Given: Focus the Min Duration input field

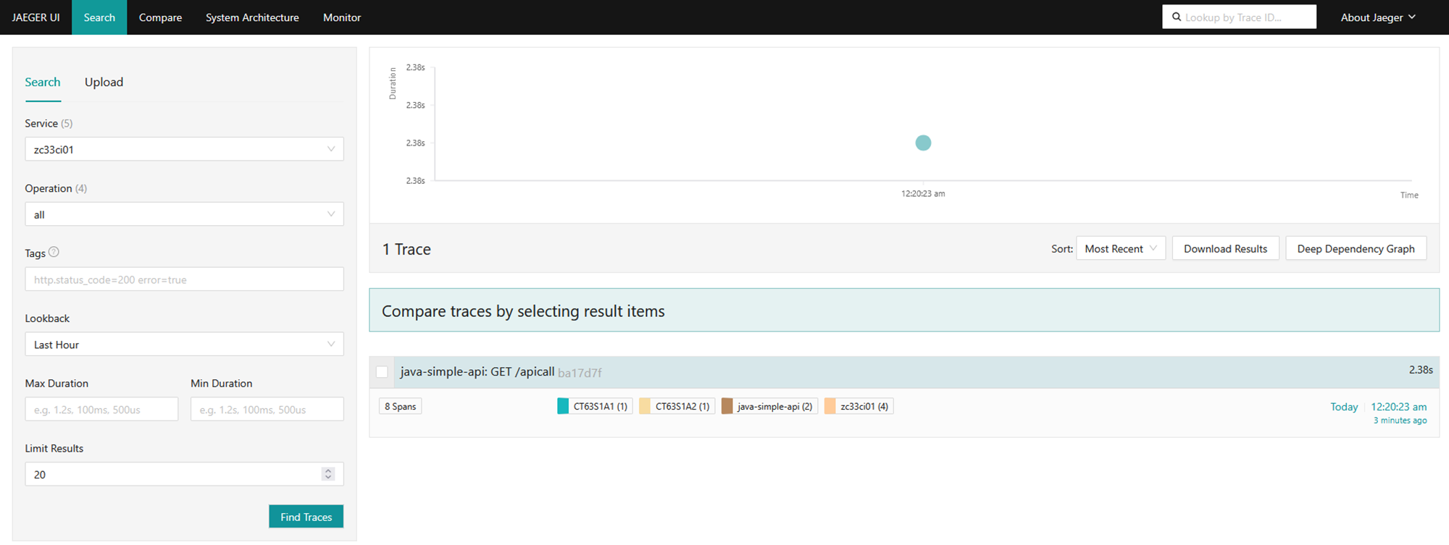Looking at the screenshot, I should (x=267, y=409).
